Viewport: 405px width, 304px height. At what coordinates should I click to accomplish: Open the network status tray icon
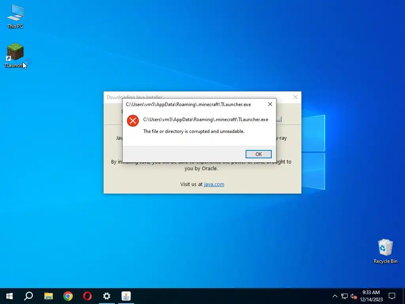(344, 296)
